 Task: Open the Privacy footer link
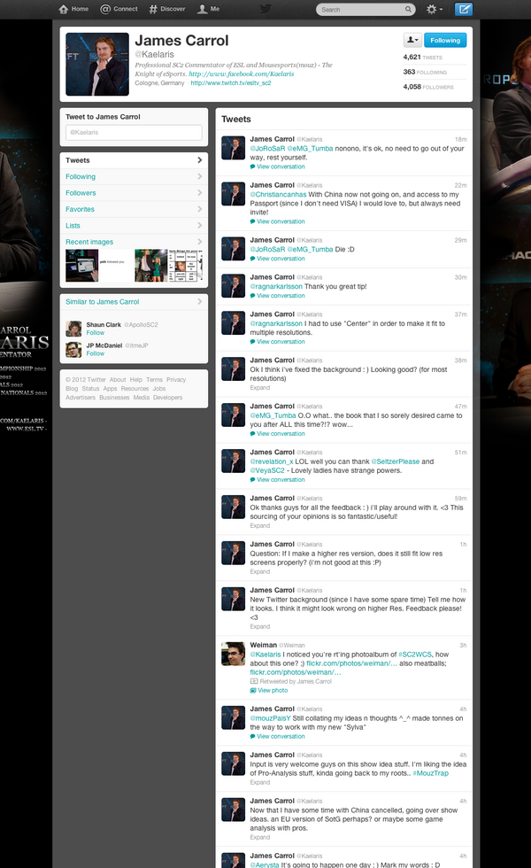[176, 380]
